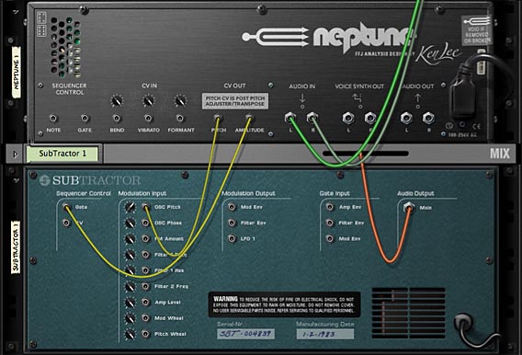Click SubTractor Sequencer Control Gate jack
The width and height of the screenshot is (522, 355).
pyautogui.click(x=66, y=207)
